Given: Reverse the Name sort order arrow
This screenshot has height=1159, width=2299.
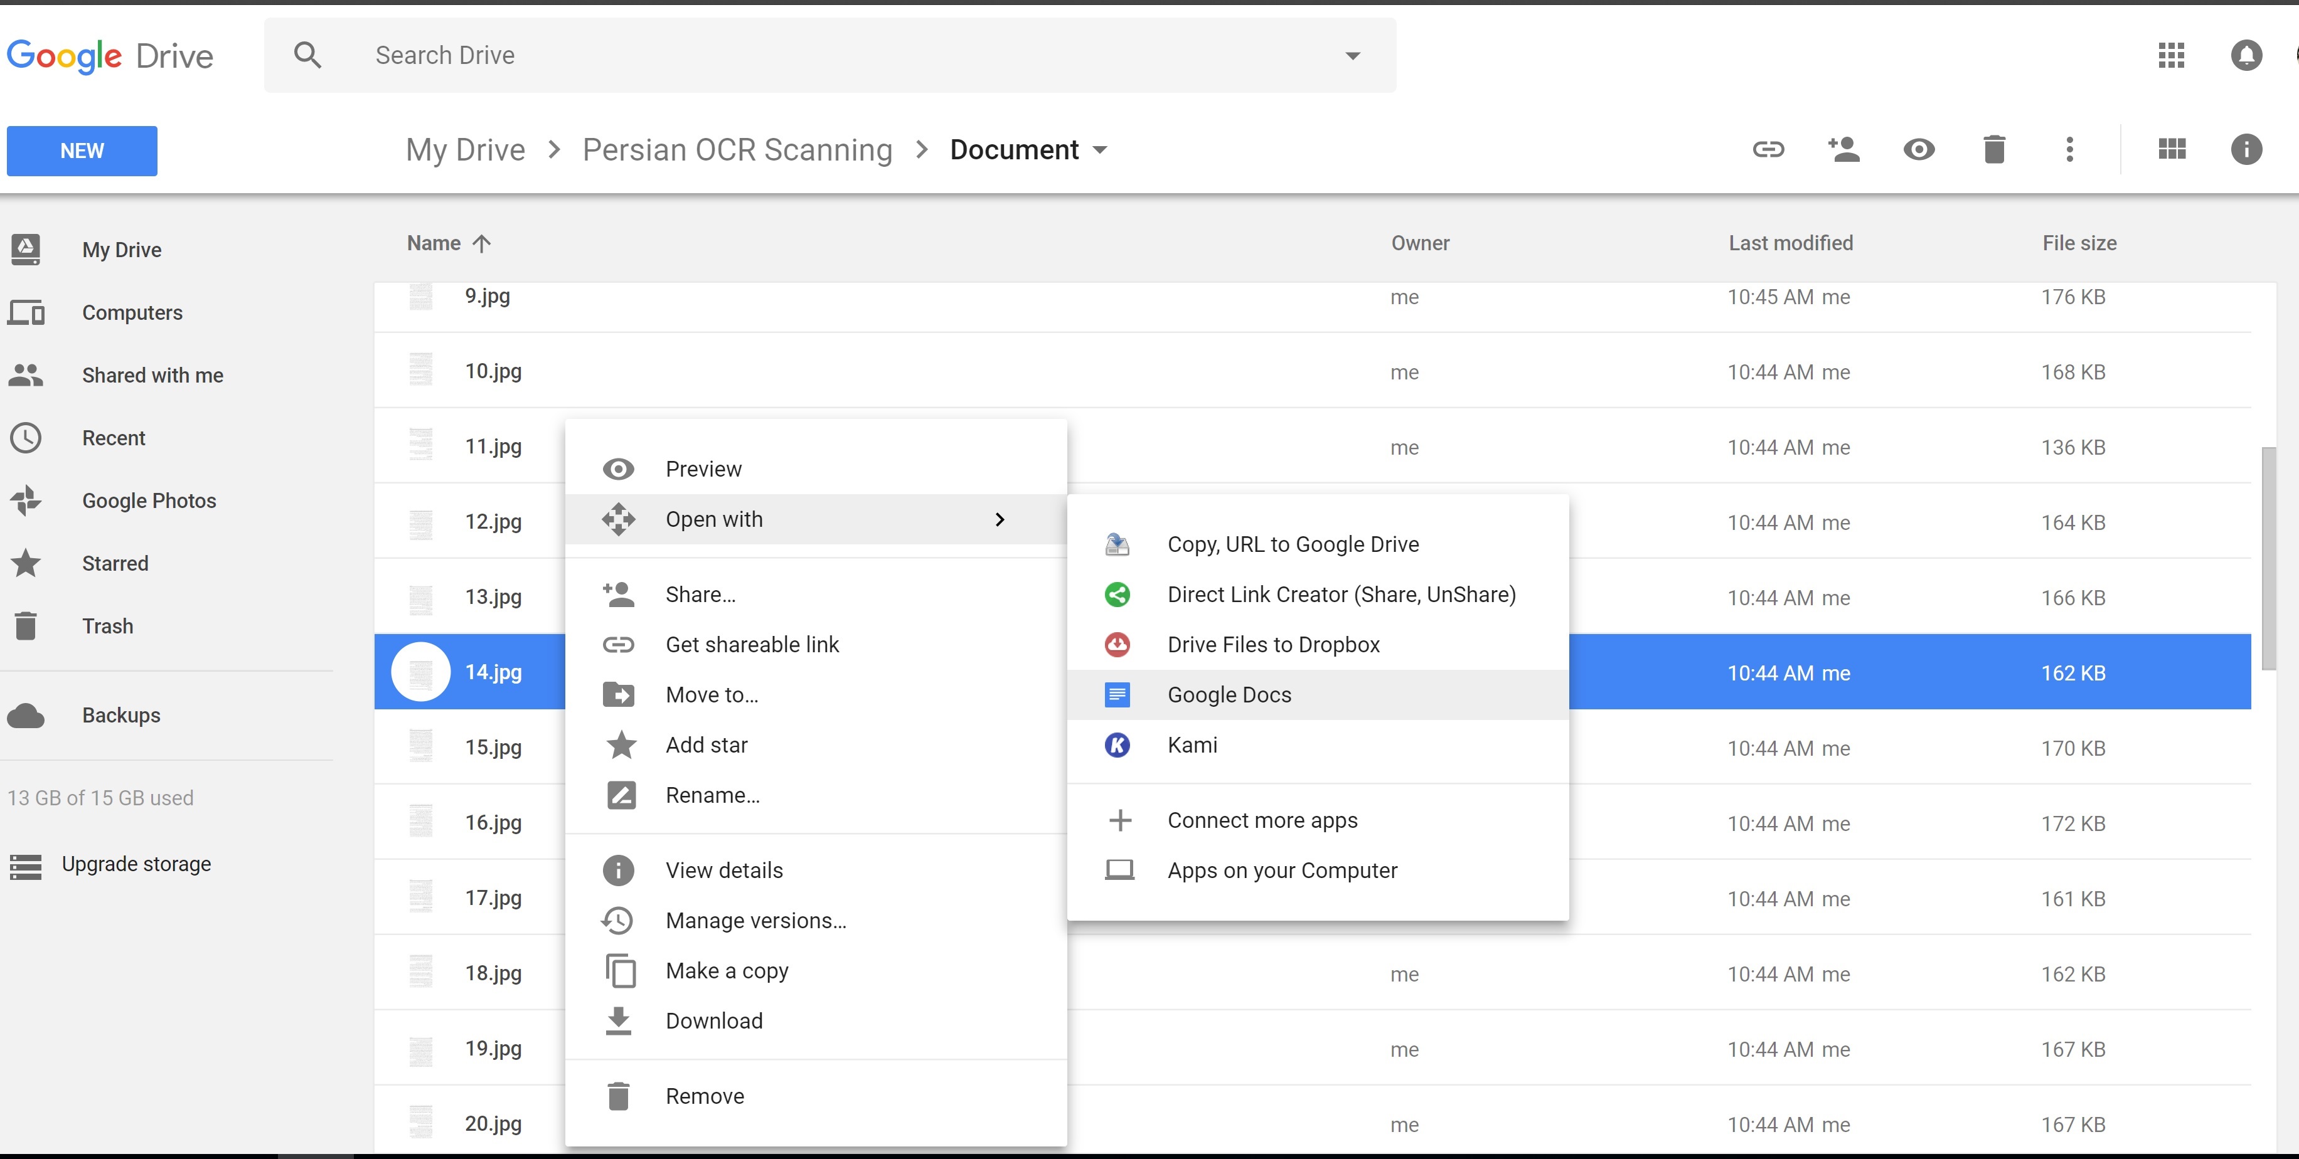Looking at the screenshot, I should pyautogui.click(x=481, y=243).
